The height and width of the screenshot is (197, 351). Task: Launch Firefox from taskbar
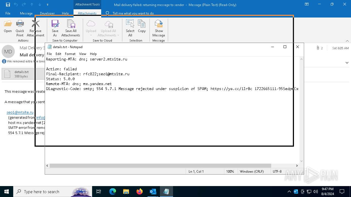tap(140, 192)
